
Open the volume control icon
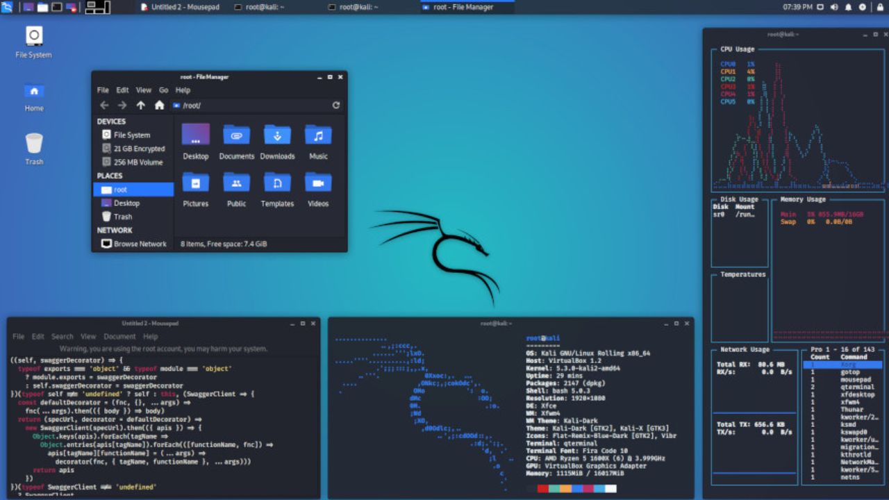point(835,7)
